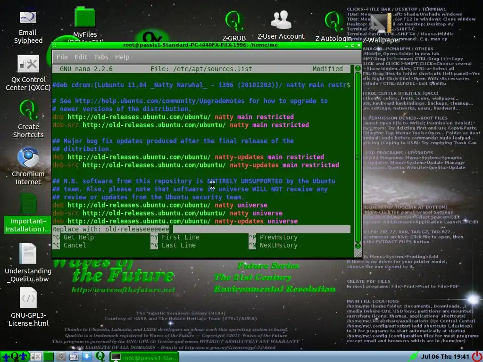Launch the Sylpheed mail icon in the panel
Image resolution: width=483 pixels, height=362 pixels.
tap(74, 357)
